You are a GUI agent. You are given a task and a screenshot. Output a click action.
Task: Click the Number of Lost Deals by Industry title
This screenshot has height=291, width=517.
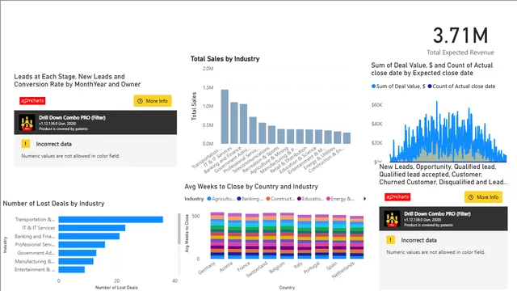click(x=54, y=204)
